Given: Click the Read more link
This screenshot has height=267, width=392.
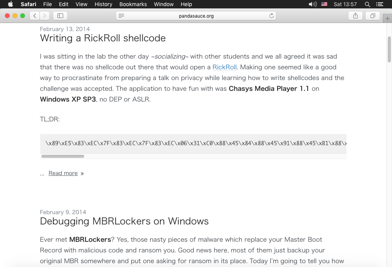Looking at the screenshot, I should click(63, 173).
